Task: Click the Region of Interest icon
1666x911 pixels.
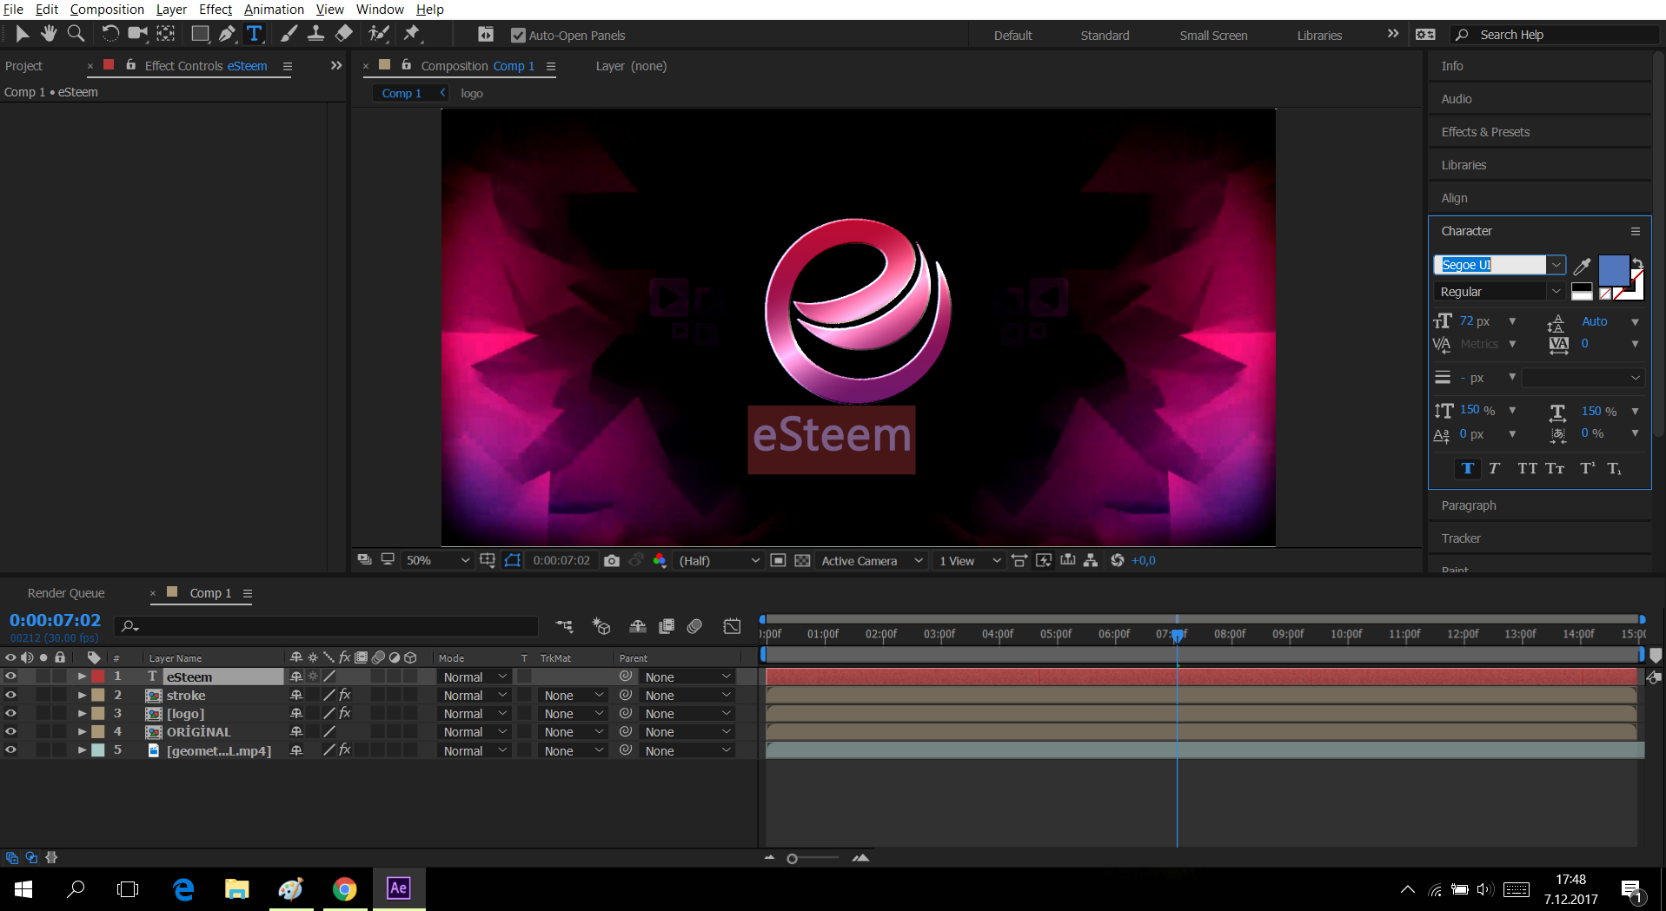Action: [779, 561]
